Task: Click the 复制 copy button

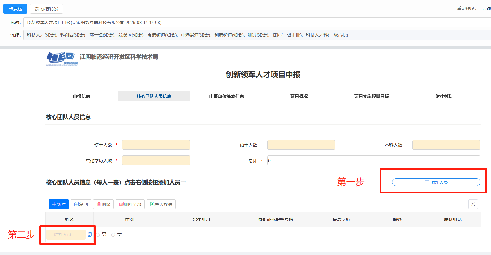Action: (81, 204)
